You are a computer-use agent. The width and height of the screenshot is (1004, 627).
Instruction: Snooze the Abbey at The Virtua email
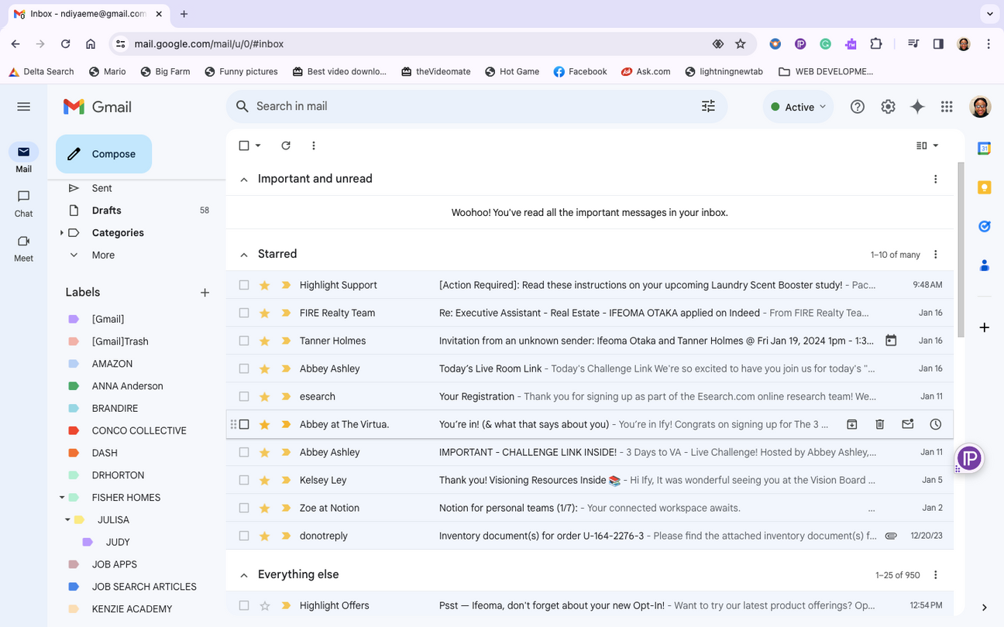click(935, 424)
